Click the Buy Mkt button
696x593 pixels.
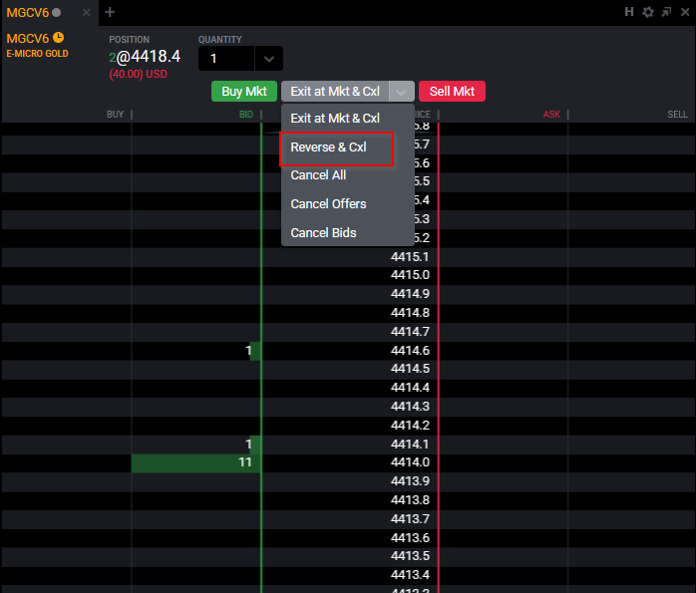coord(244,92)
